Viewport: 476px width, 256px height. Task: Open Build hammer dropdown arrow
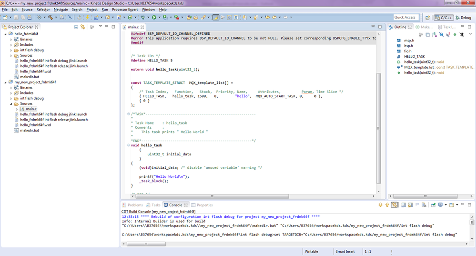pyautogui.click(x=56, y=17)
